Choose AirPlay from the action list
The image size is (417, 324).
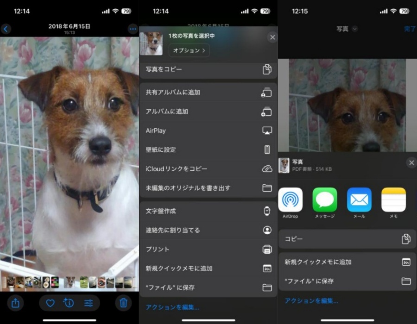pos(208,131)
